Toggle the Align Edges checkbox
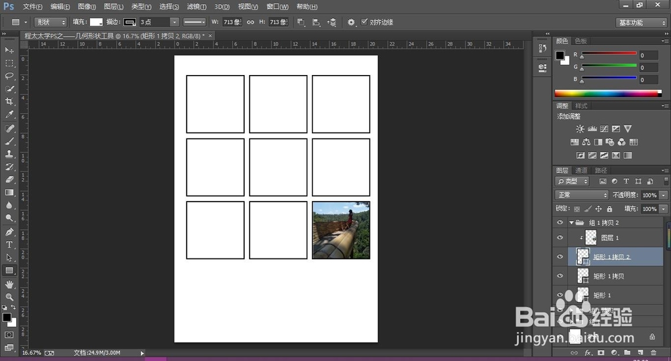The height and width of the screenshot is (361, 671). [364, 22]
